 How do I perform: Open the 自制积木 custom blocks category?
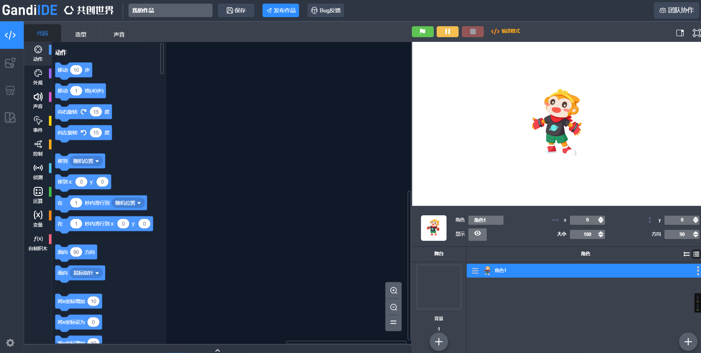[38, 243]
